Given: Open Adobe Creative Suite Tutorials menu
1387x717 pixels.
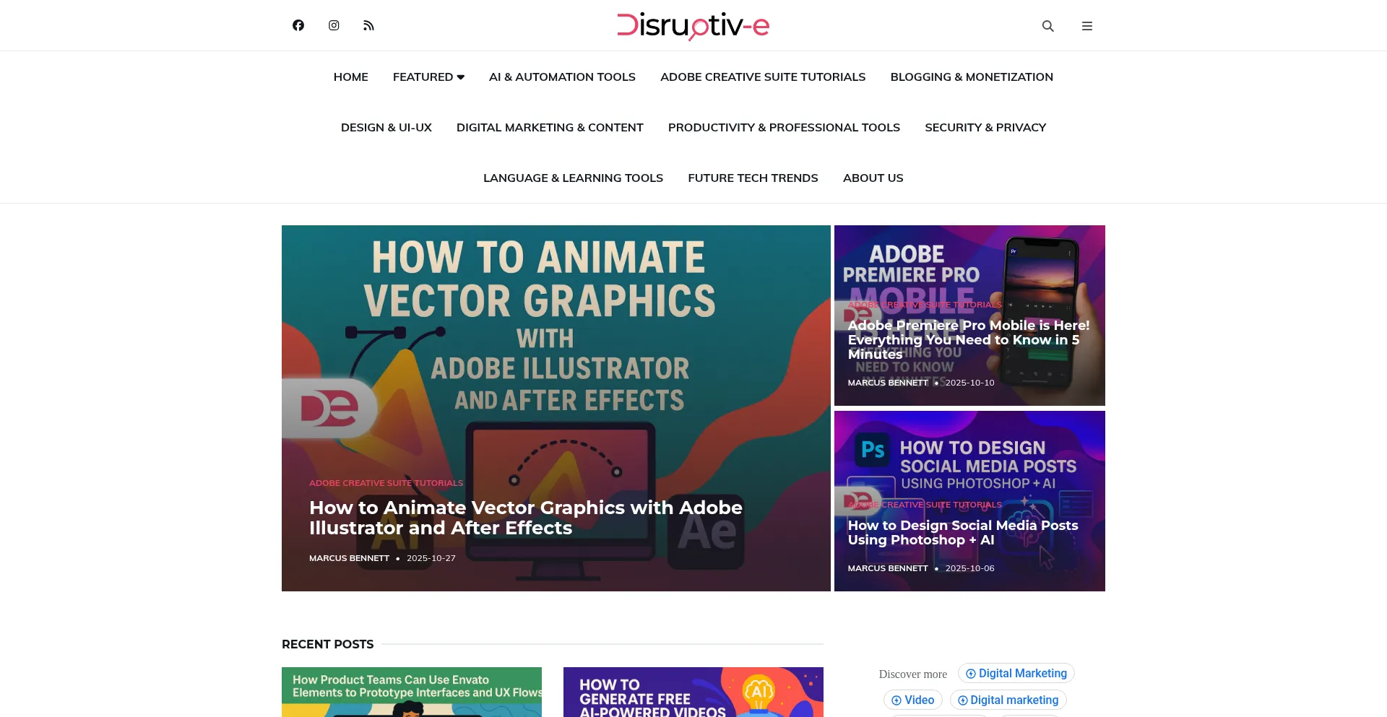Looking at the screenshot, I should click(x=762, y=77).
